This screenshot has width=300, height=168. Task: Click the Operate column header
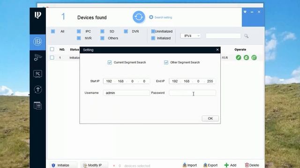(240, 49)
